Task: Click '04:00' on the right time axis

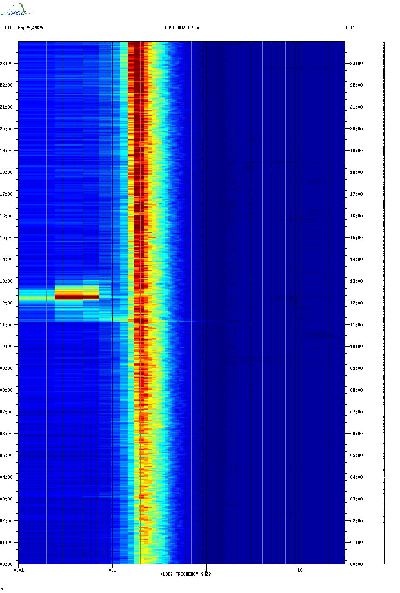Action: (356, 477)
